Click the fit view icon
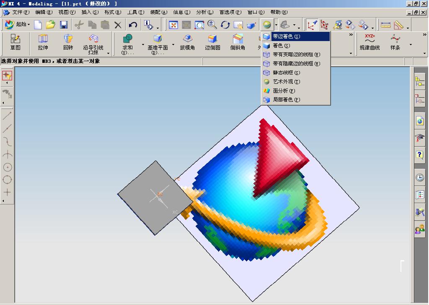 [x=173, y=25]
